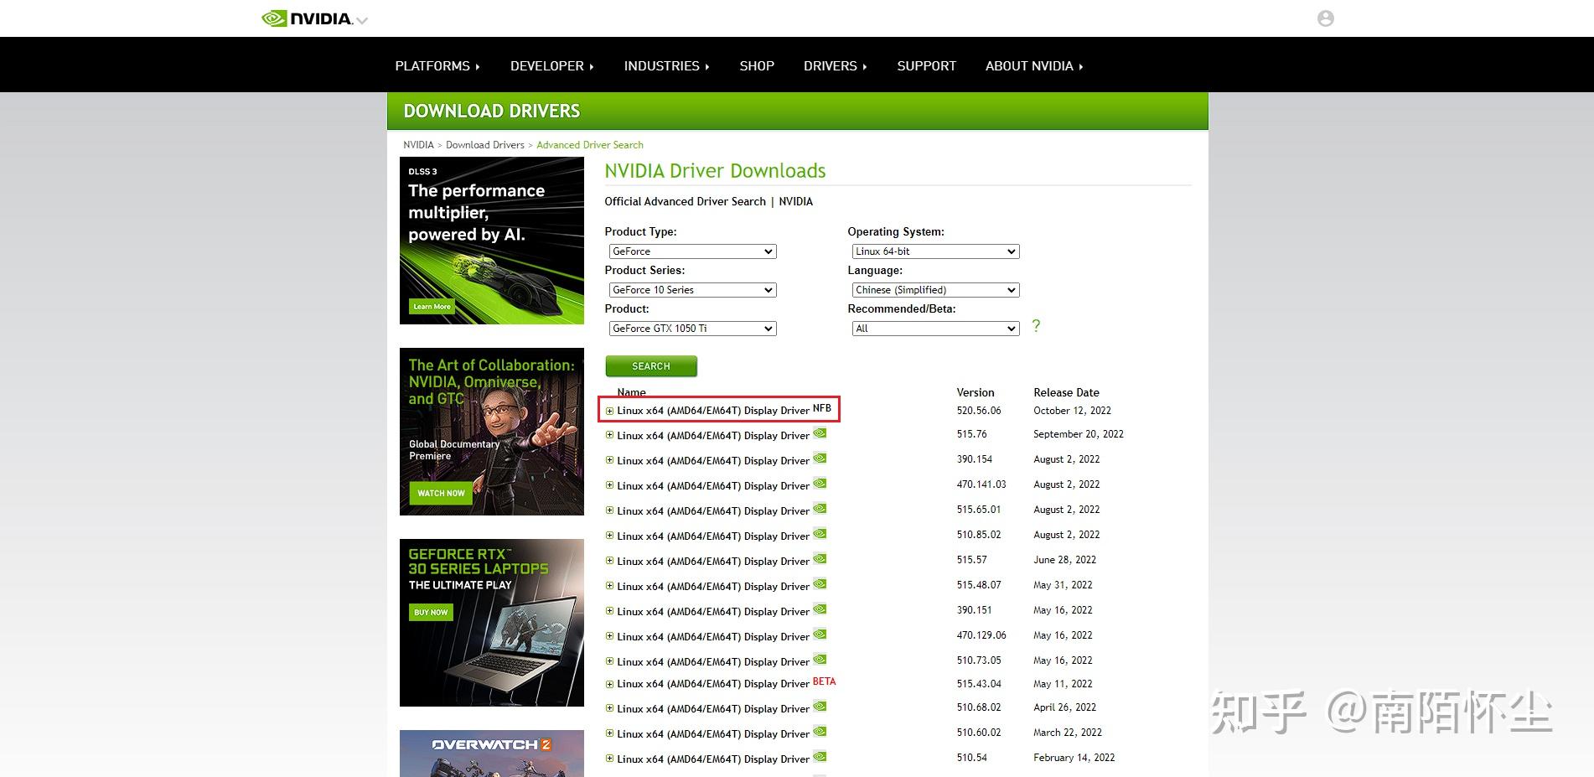Click the Download Drivers breadcrumb link

coord(485,145)
